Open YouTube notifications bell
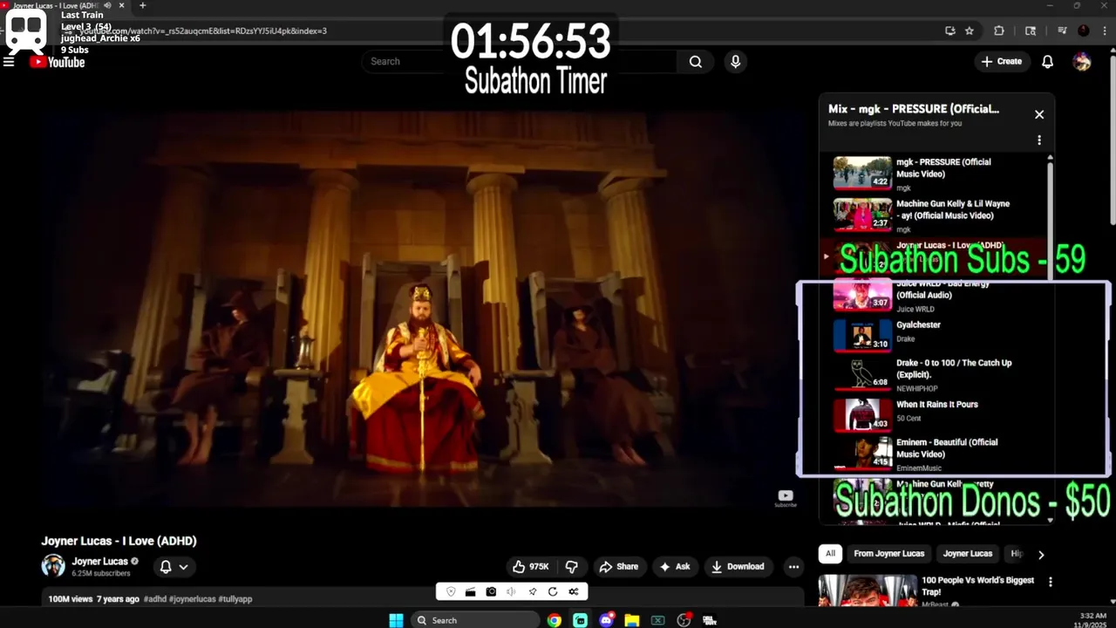This screenshot has width=1116, height=628. [1048, 62]
